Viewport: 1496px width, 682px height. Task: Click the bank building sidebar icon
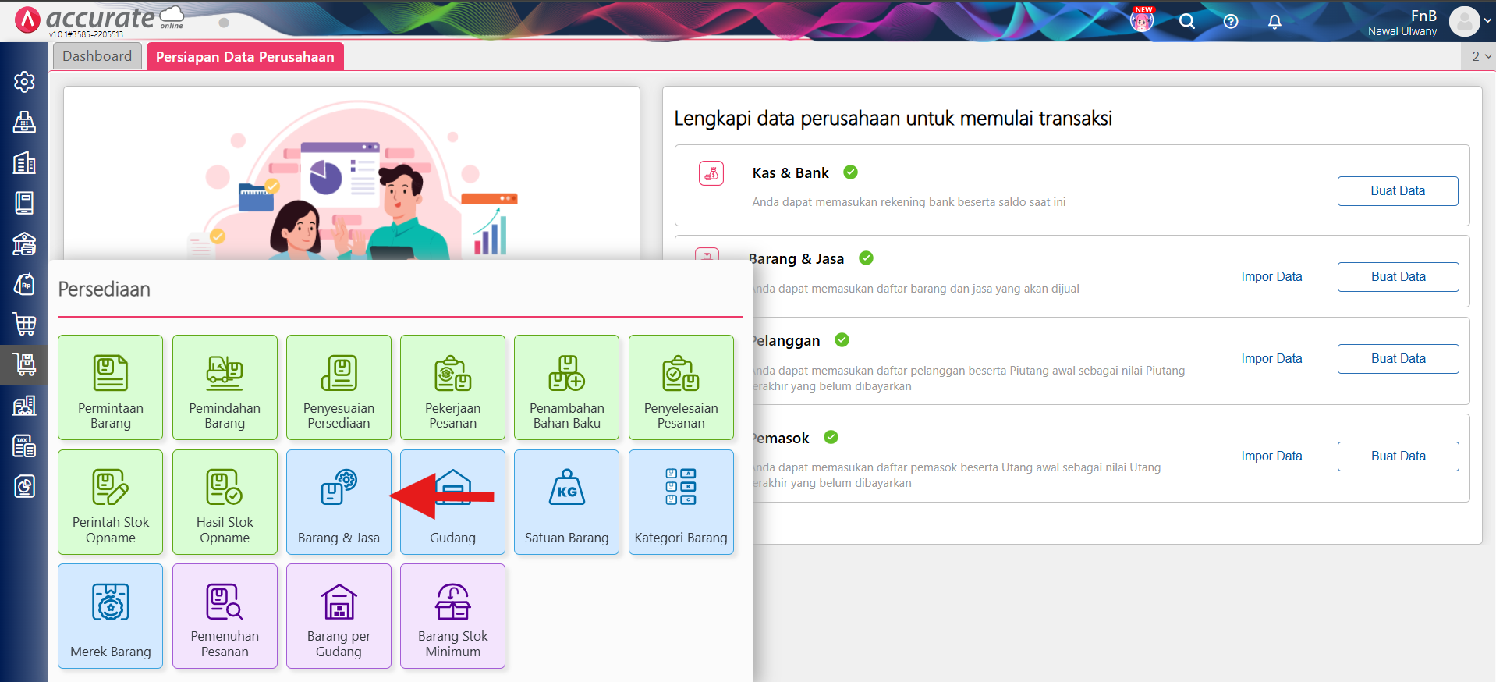click(24, 243)
